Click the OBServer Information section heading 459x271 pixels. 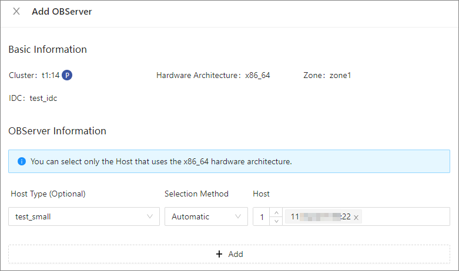pyautogui.click(x=57, y=131)
